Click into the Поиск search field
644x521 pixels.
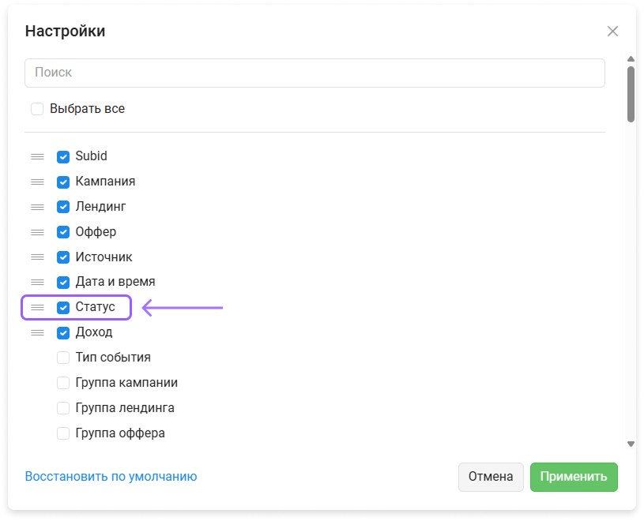(314, 73)
